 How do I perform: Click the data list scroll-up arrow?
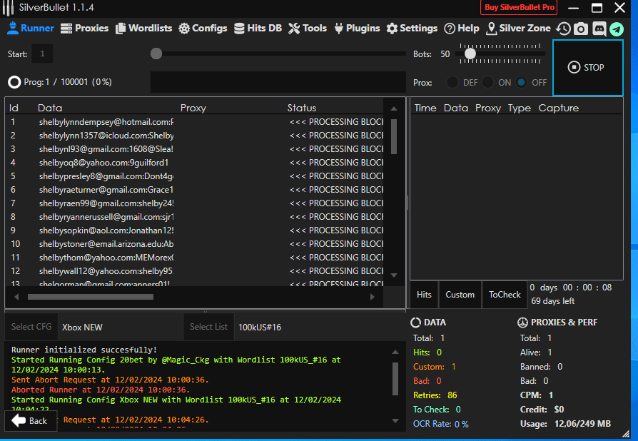tap(393, 108)
